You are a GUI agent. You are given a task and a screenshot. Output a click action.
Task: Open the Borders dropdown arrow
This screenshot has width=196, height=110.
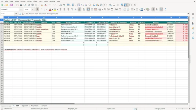pos(135,9)
